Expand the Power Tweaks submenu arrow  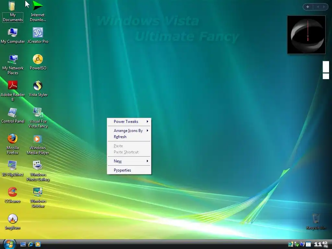tap(148, 121)
